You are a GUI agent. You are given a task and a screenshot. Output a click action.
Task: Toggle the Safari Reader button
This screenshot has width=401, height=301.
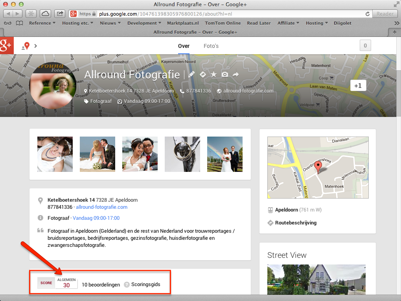(x=385, y=14)
